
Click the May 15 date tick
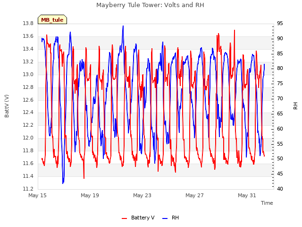(37, 195)
